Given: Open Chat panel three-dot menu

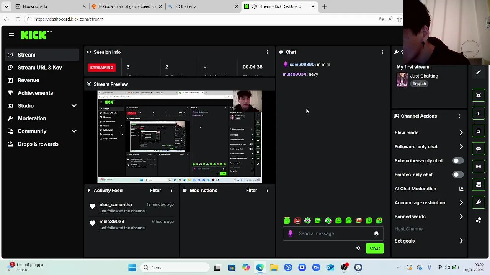Looking at the screenshot, I should pos(382,52).
